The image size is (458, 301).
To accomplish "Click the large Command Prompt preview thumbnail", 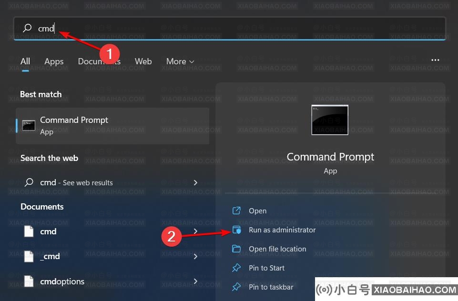I will 330,120.
